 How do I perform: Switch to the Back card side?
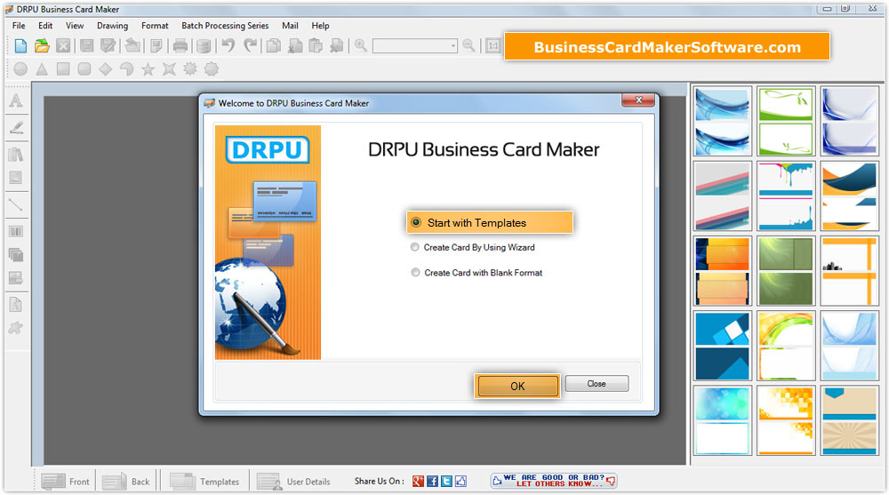coord(127,482)
